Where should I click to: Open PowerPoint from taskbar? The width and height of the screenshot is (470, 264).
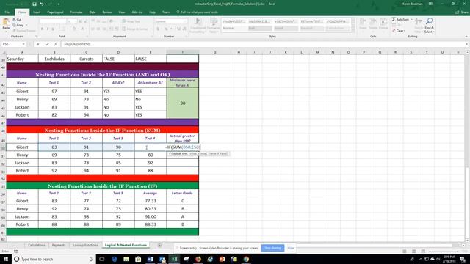coord(222,259)
